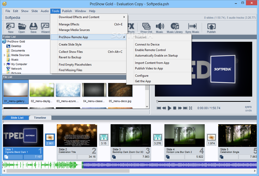The height and width of the screenshot is (176, 259).
Task: Open the ProShow Remote App submenu
Action: (89, 37)
